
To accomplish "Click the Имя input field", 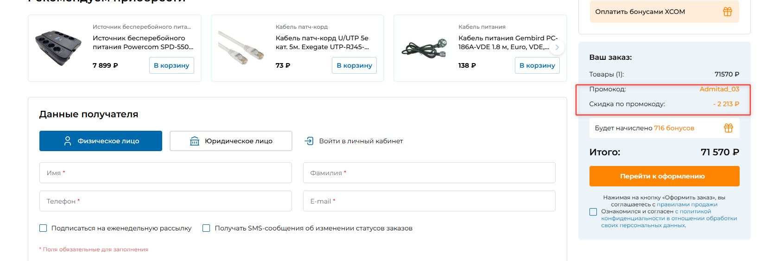I will tap(165, 173).
